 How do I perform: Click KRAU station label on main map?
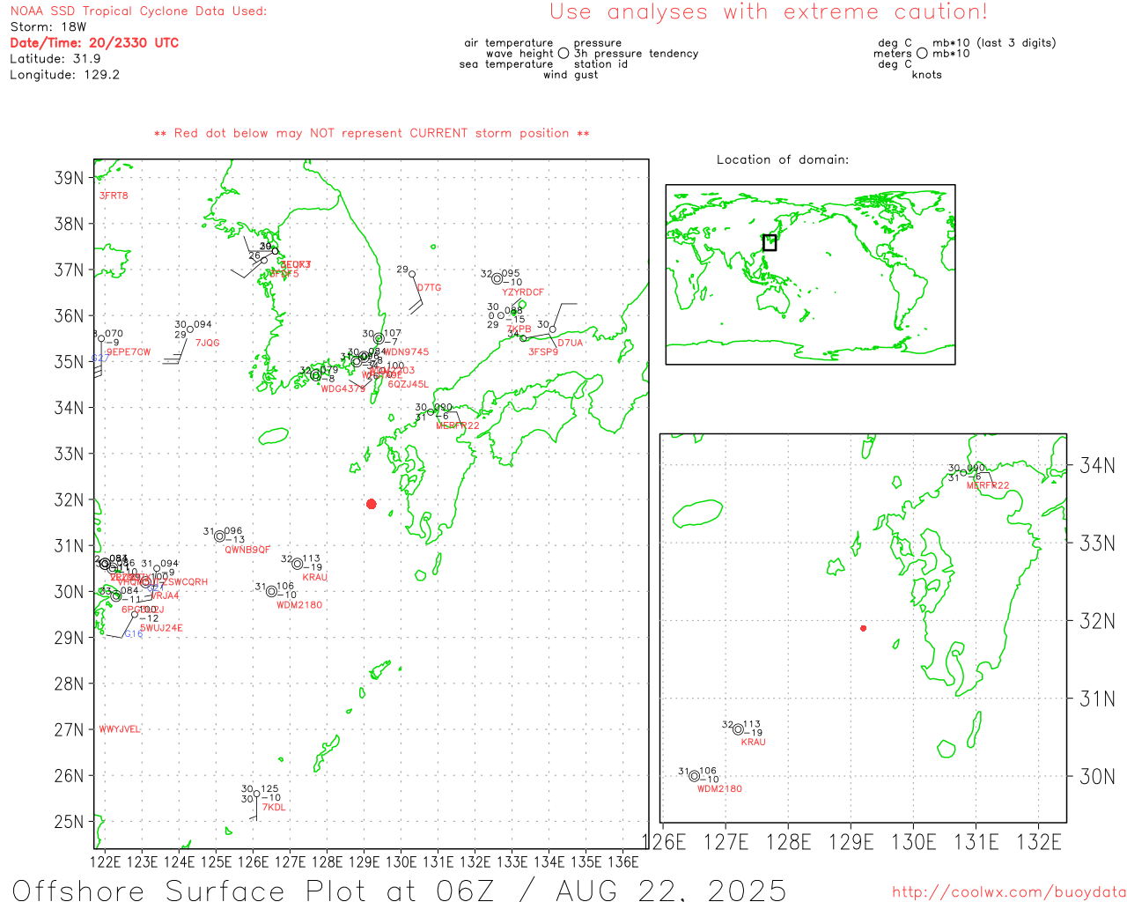tap(315, 578)
